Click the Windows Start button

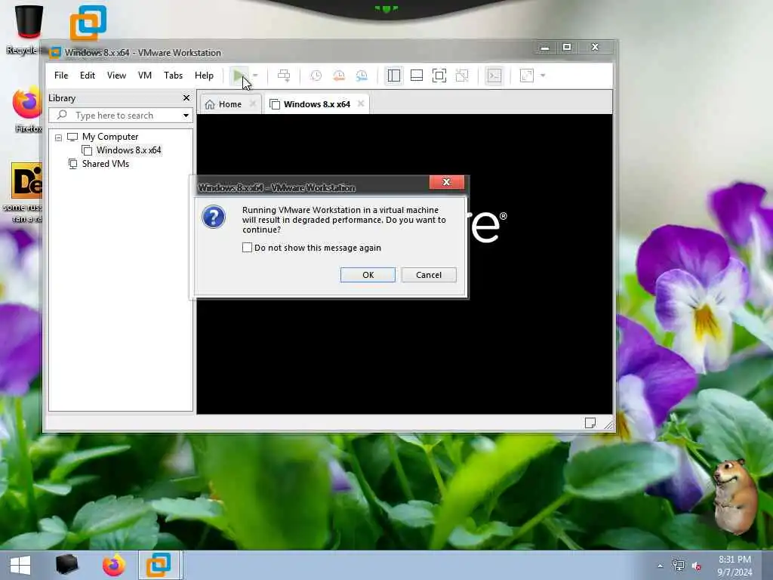point(20,565)
